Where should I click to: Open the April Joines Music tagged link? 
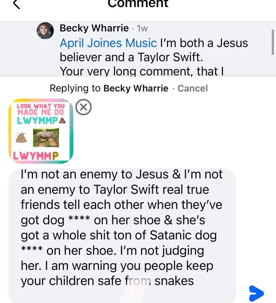click(108, 43)
